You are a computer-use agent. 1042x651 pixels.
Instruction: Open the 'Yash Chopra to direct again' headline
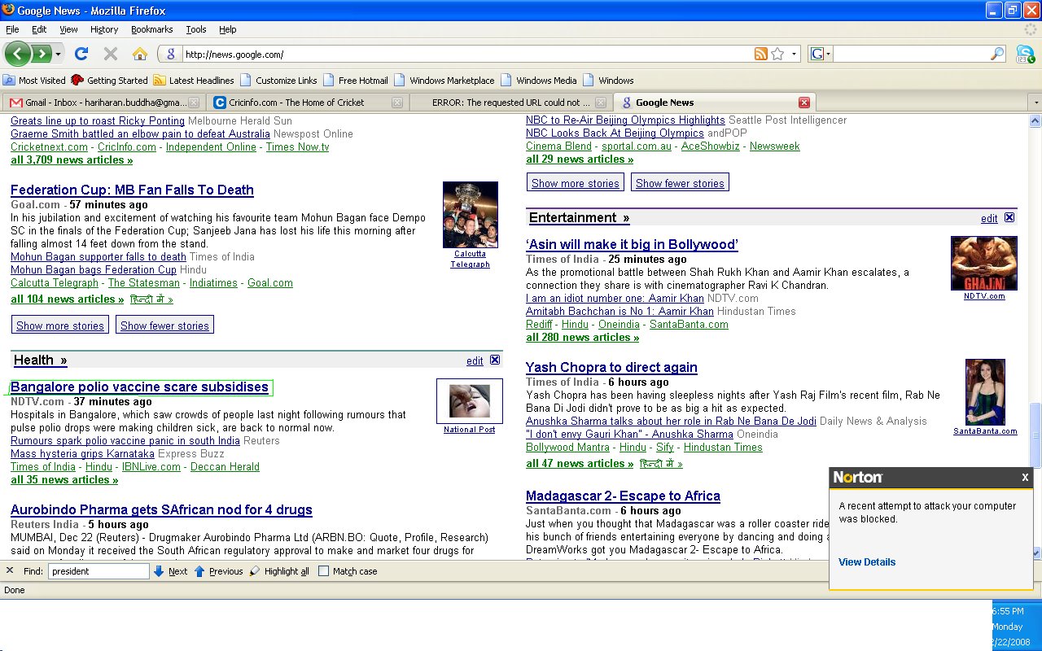point(611,367)
